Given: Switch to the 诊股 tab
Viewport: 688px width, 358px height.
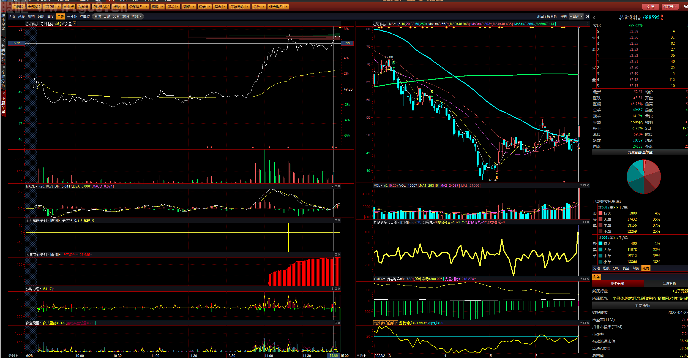Looking at the screenshot, I should pyautogui.click(x=21, y=17).
